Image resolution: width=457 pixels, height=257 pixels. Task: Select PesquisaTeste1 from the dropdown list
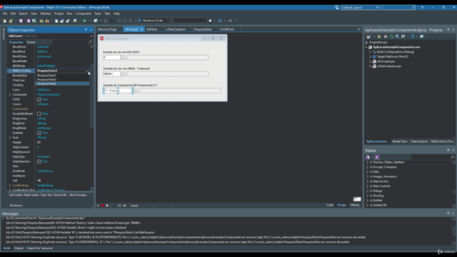coord(62,75)
